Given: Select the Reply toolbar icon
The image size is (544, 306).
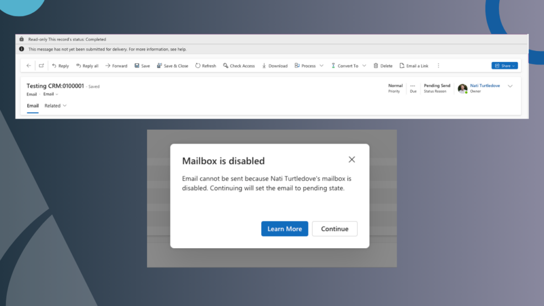Looking at the screenshot, I should 60,65.
